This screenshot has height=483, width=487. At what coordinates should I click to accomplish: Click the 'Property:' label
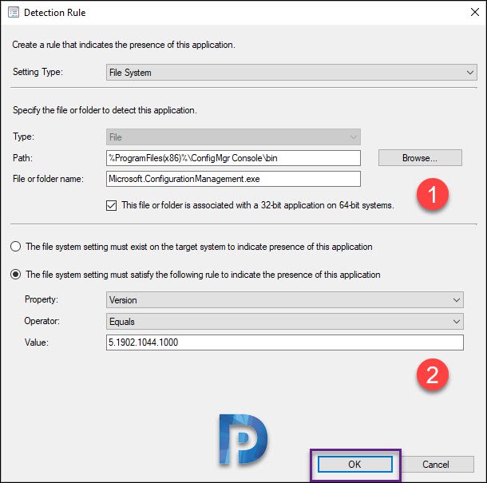42,299
